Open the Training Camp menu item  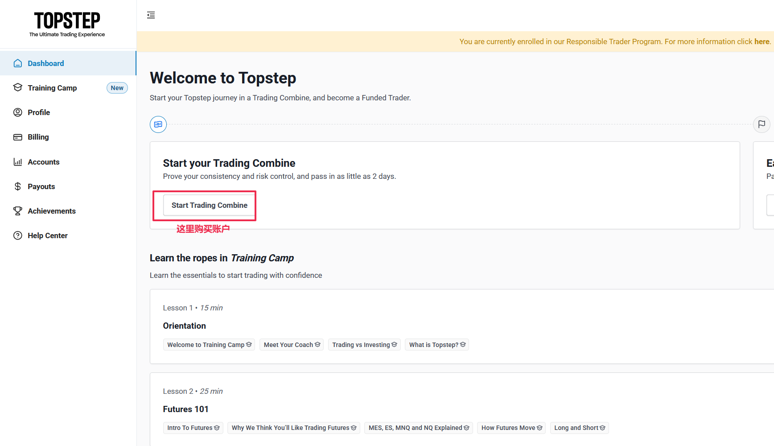(68, 88)
